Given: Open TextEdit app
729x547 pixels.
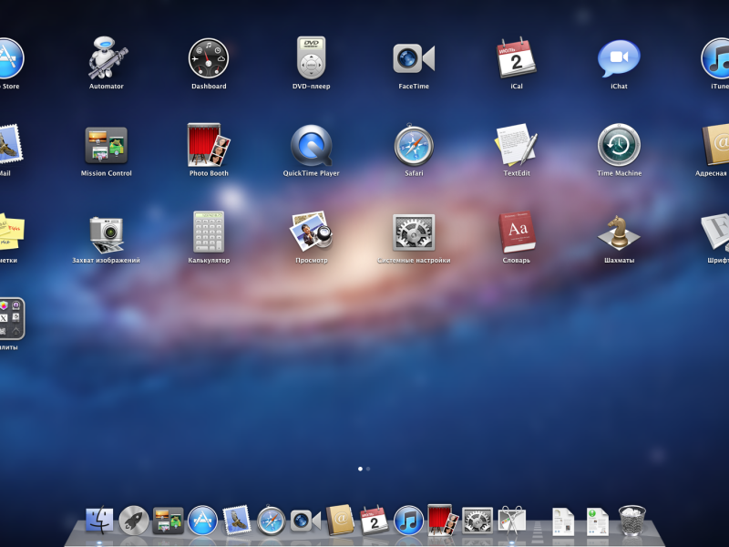Looking at the screenshot, I should pos(516,145).
